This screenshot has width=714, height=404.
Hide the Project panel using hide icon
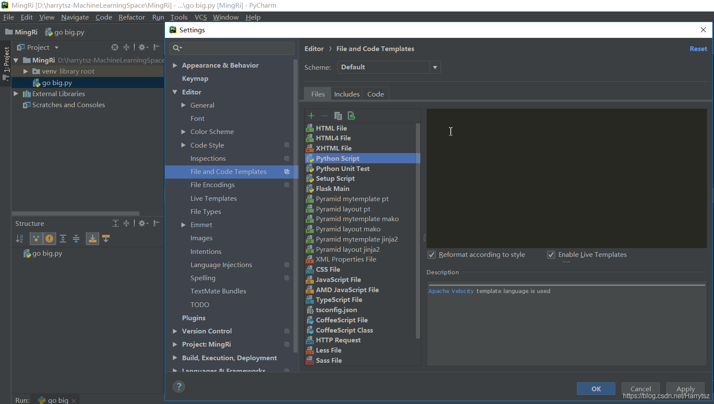[157, 47]
